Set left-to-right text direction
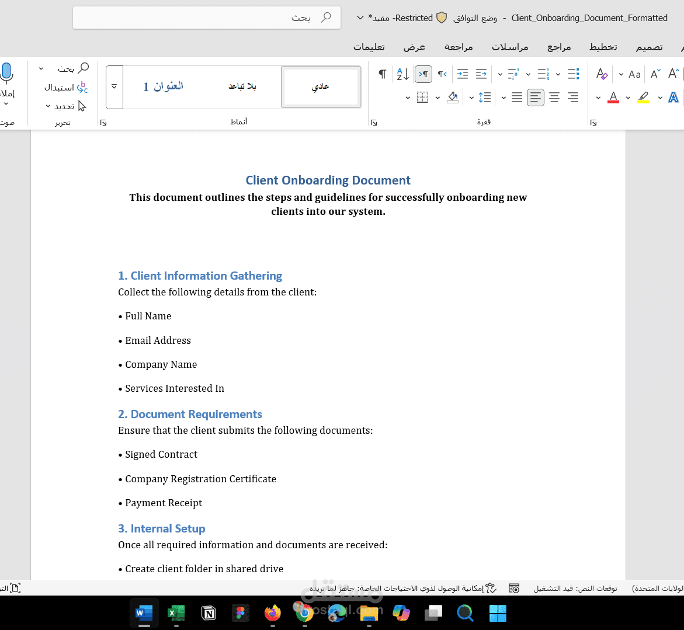 [x=423, y=74]
